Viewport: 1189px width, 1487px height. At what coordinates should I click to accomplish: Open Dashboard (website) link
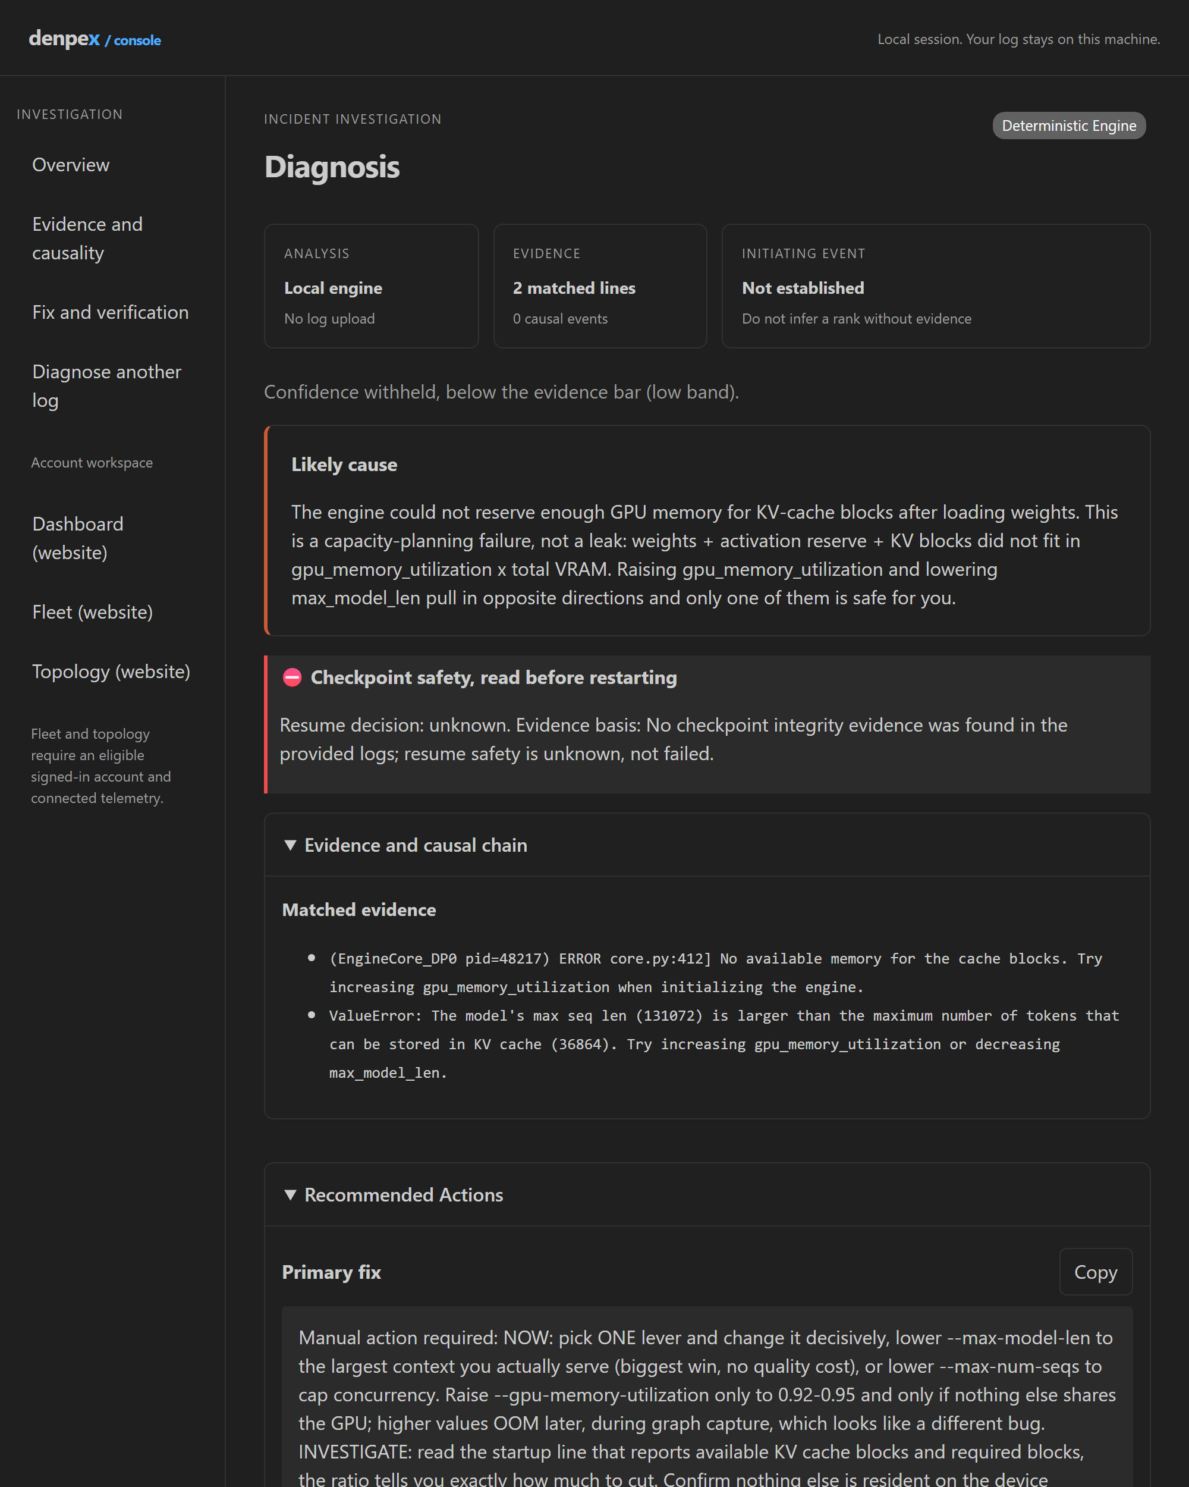click(x=78, y=538)
